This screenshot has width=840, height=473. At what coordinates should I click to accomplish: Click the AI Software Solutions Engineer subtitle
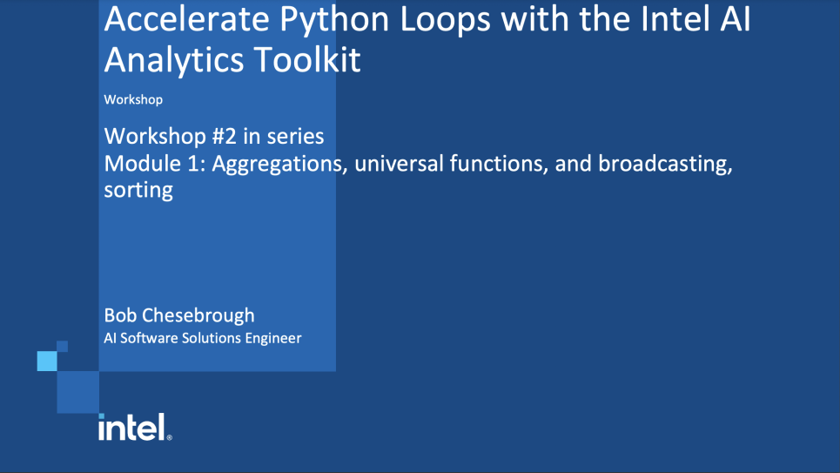(x=203, y=338)
